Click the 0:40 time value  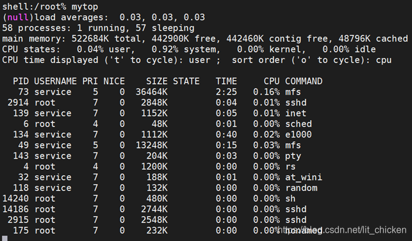pyautogui.click(x=226, y=135)
